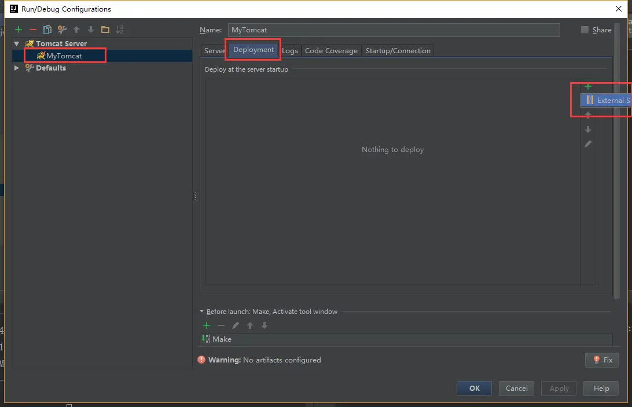Copy the selected configuration
The height and width of the screenshot is (407, 632).
point(47,29)
